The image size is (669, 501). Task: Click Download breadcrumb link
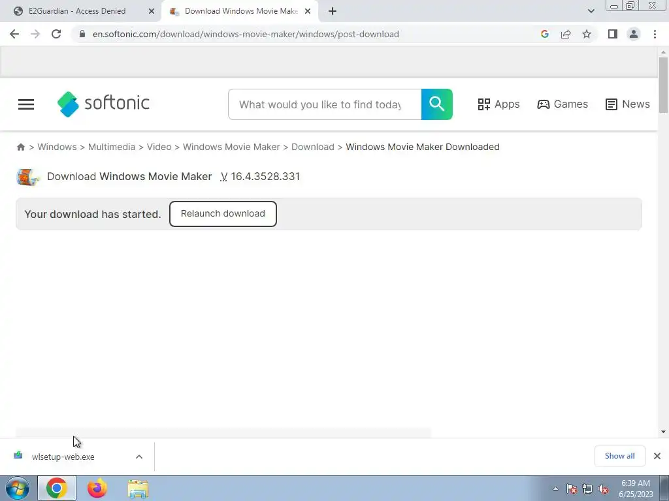point(313,147)
